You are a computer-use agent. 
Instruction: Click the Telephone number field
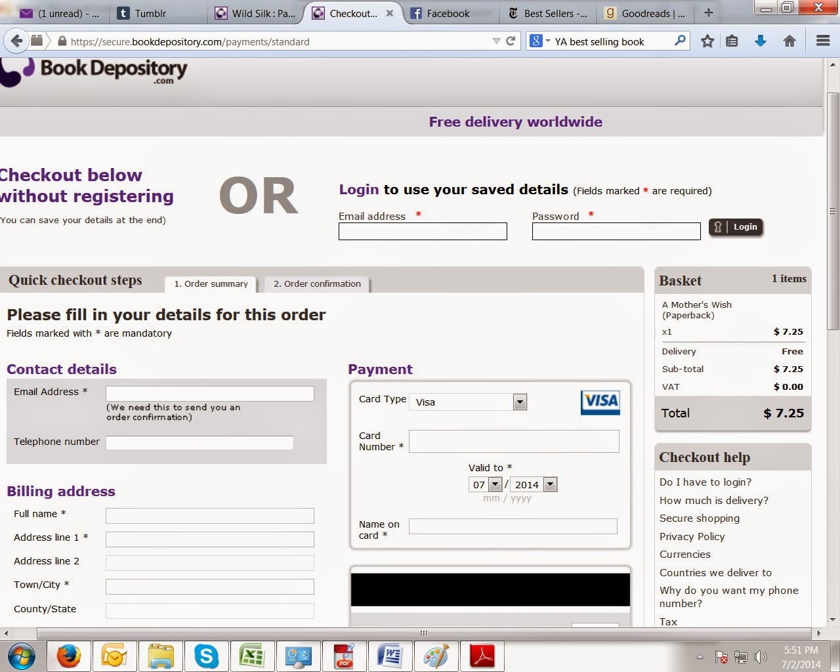[x=199, y=442]
